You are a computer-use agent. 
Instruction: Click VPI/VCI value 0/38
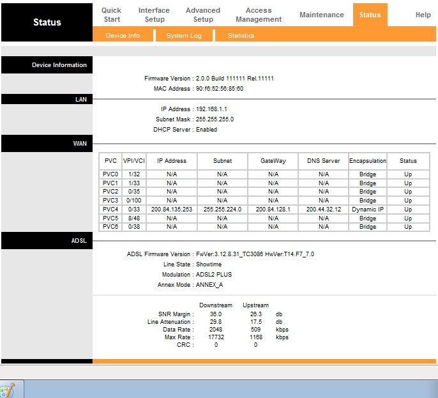134,226
